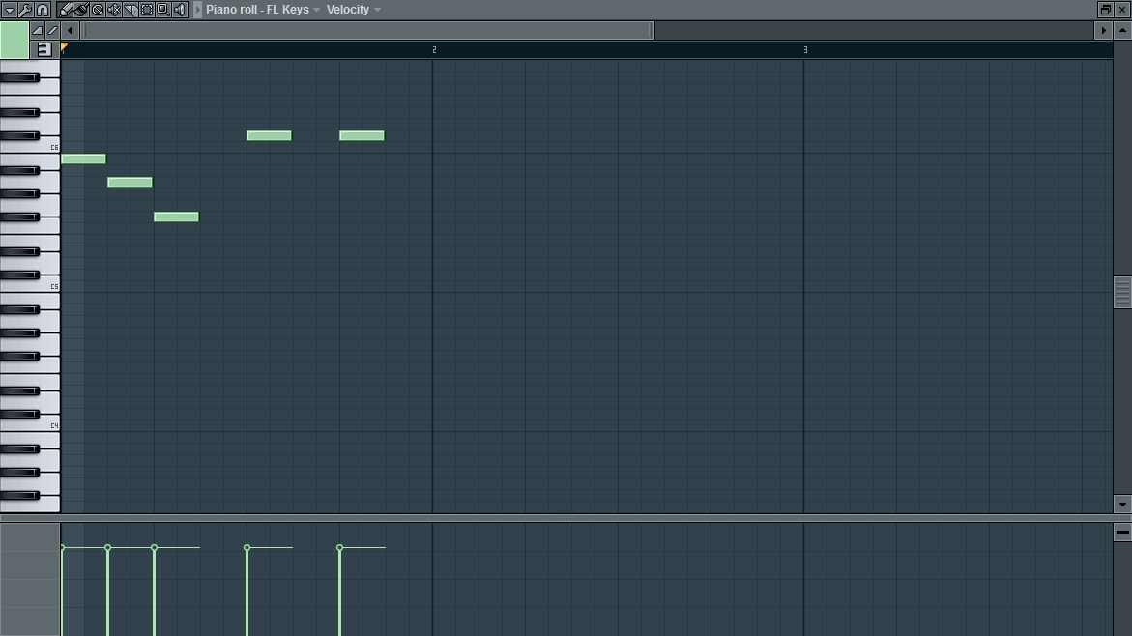Image resolution: width=1132 pixels, height=636 pixels.
Task: Toggle the Slide note button
Action: (53, 30)
